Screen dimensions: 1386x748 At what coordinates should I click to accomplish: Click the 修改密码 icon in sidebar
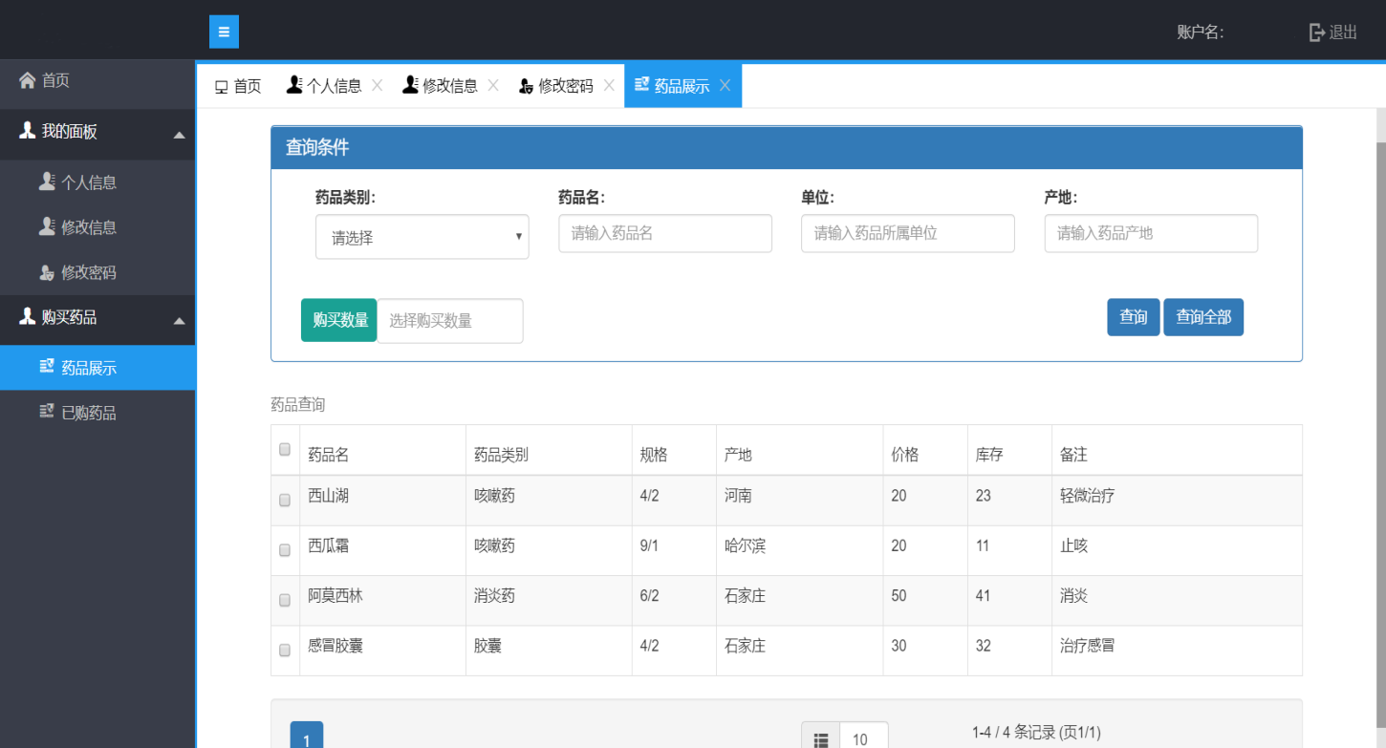[47, 272]
